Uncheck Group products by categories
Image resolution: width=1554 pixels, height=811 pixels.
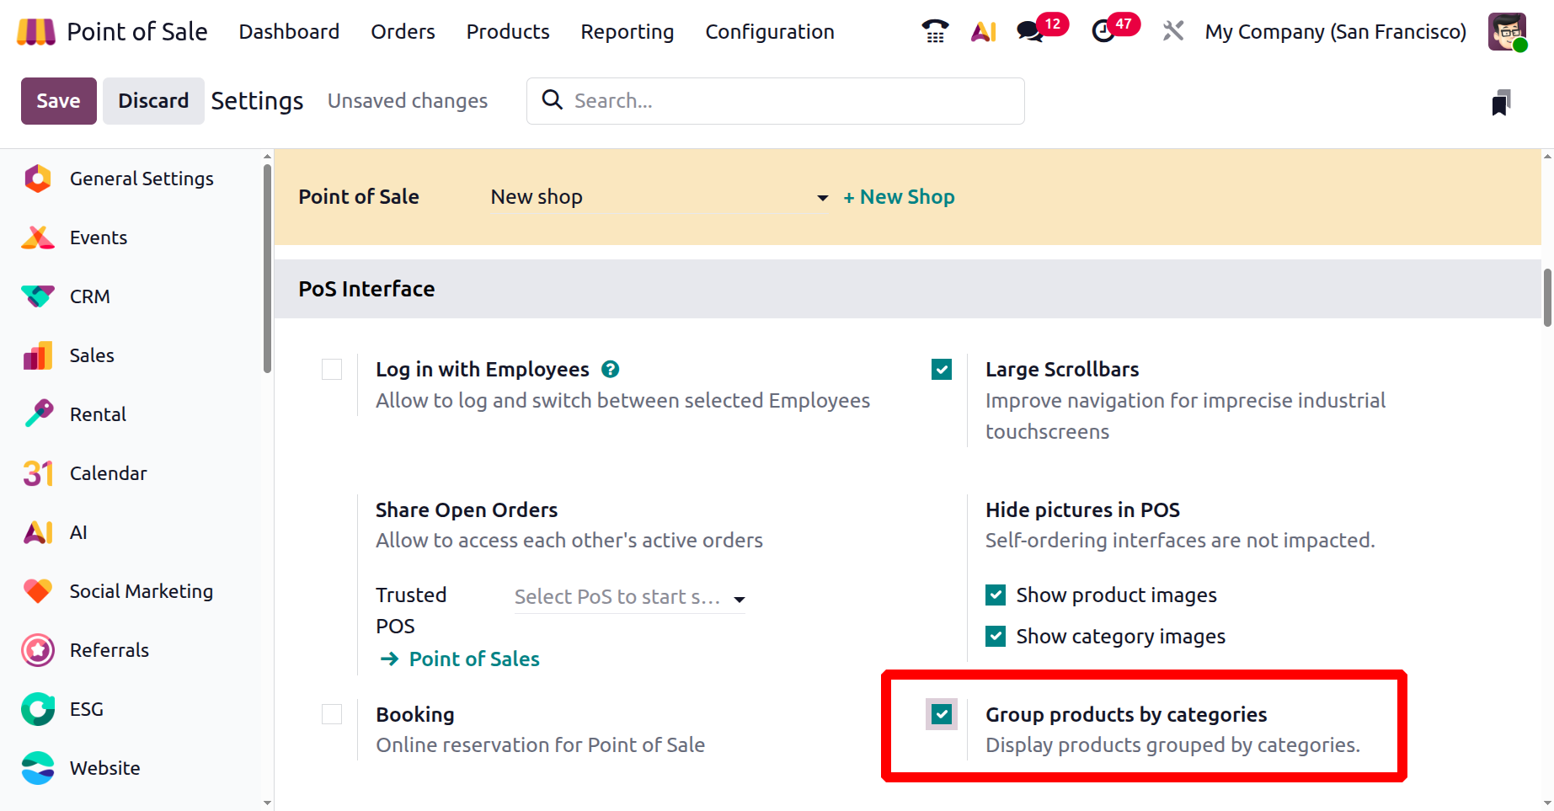click(942, 715)
